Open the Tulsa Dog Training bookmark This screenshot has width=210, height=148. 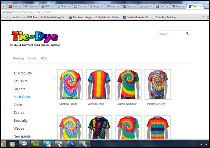(165, 17)
